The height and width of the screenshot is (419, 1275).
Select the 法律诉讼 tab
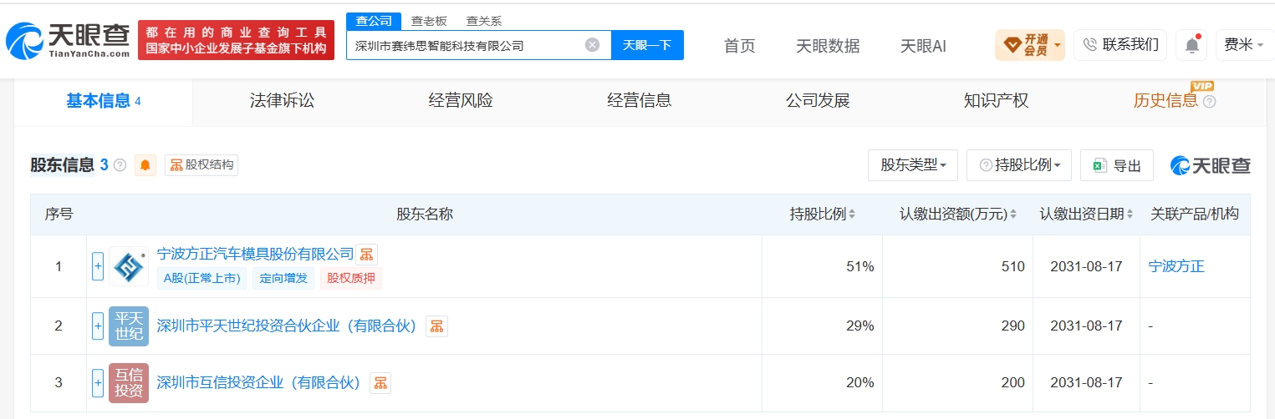tap(283, 101)
